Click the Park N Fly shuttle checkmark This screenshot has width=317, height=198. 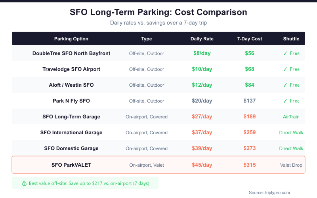tap(285, 101)
